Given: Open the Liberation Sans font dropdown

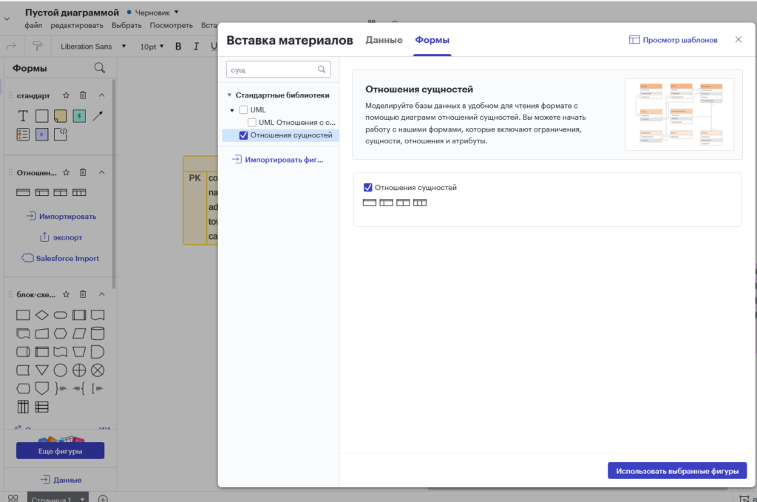Looking at the screenshot, I should tap(93, 47).
